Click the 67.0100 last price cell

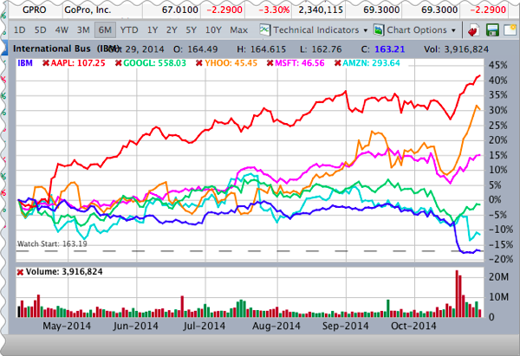(x=179, y=10)
